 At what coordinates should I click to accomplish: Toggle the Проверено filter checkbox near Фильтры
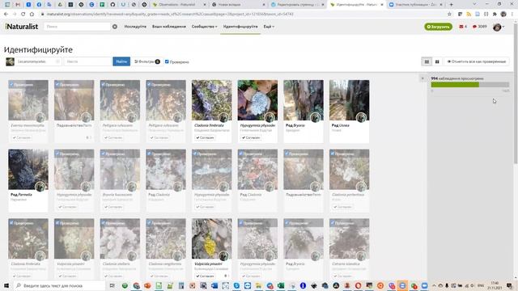[167, 61]
